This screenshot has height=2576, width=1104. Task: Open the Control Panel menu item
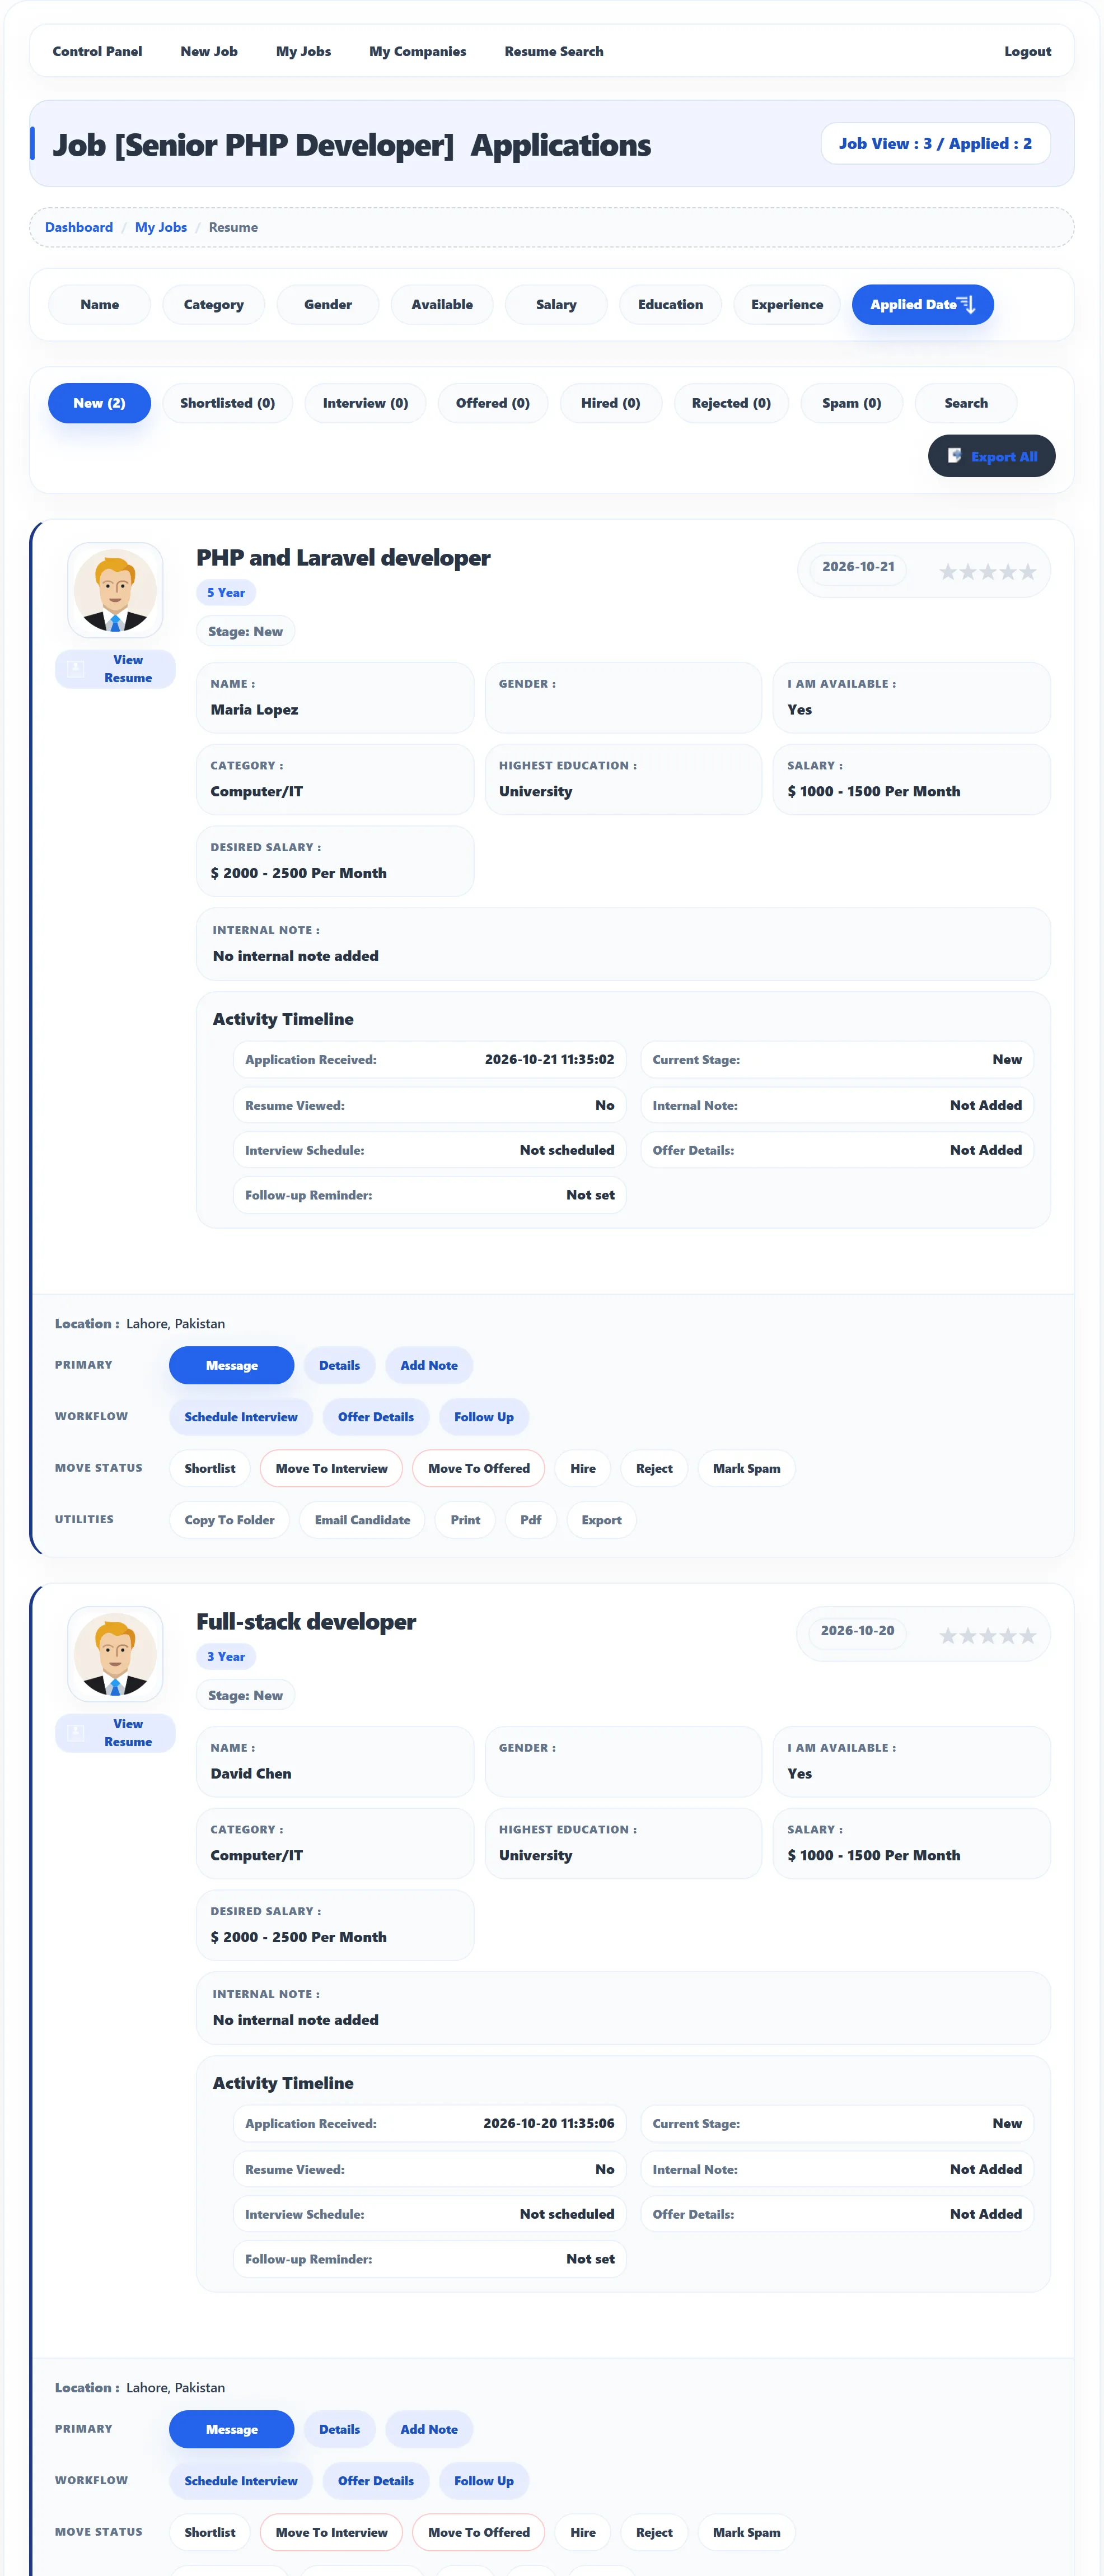(x=97, y=51)
